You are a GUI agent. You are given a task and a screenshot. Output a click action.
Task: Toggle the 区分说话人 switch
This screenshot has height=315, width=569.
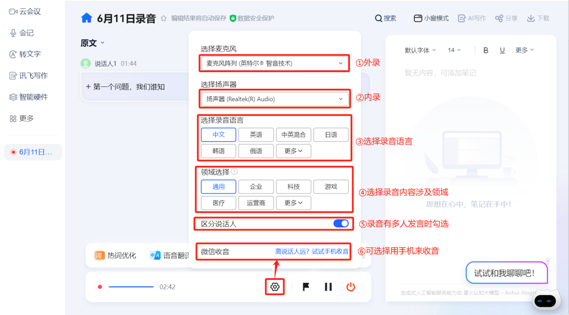coord(341,223)
